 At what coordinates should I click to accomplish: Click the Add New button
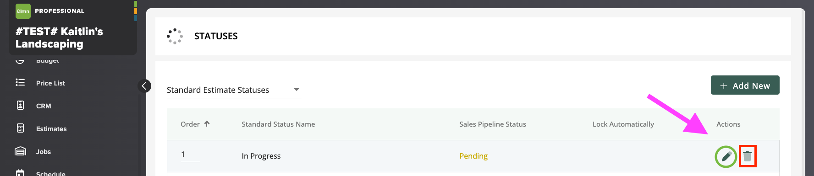745,85
